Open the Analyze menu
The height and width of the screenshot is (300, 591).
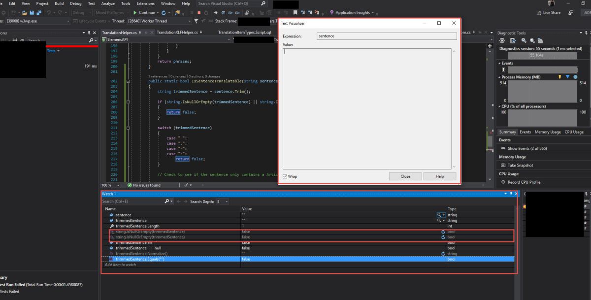(x=107, y=3)
